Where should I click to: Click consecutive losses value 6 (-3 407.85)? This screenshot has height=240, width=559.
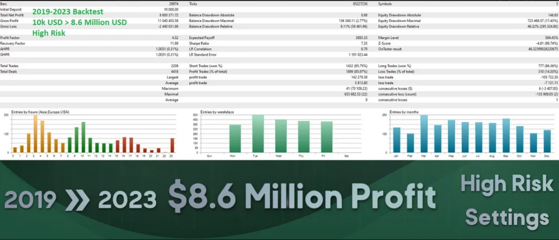[549, 88]
